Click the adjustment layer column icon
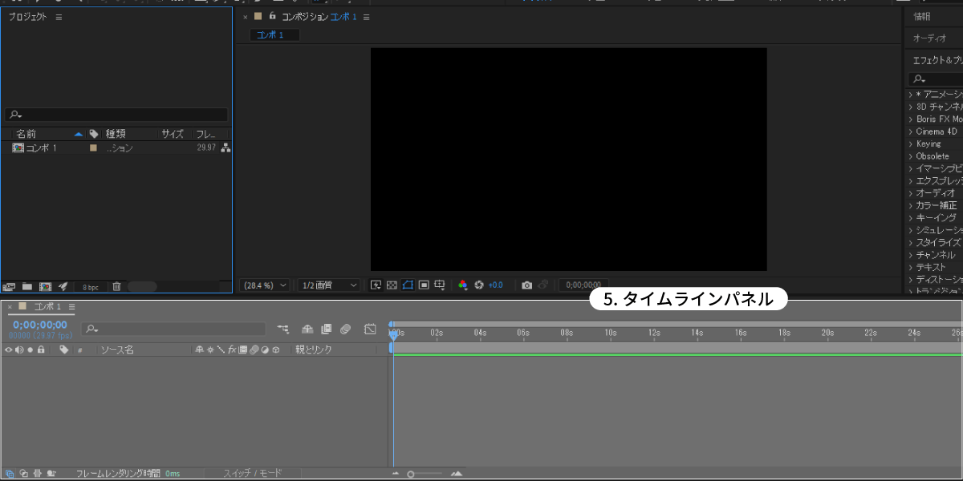This screenshot has height=481, width=963. (264, 350)
